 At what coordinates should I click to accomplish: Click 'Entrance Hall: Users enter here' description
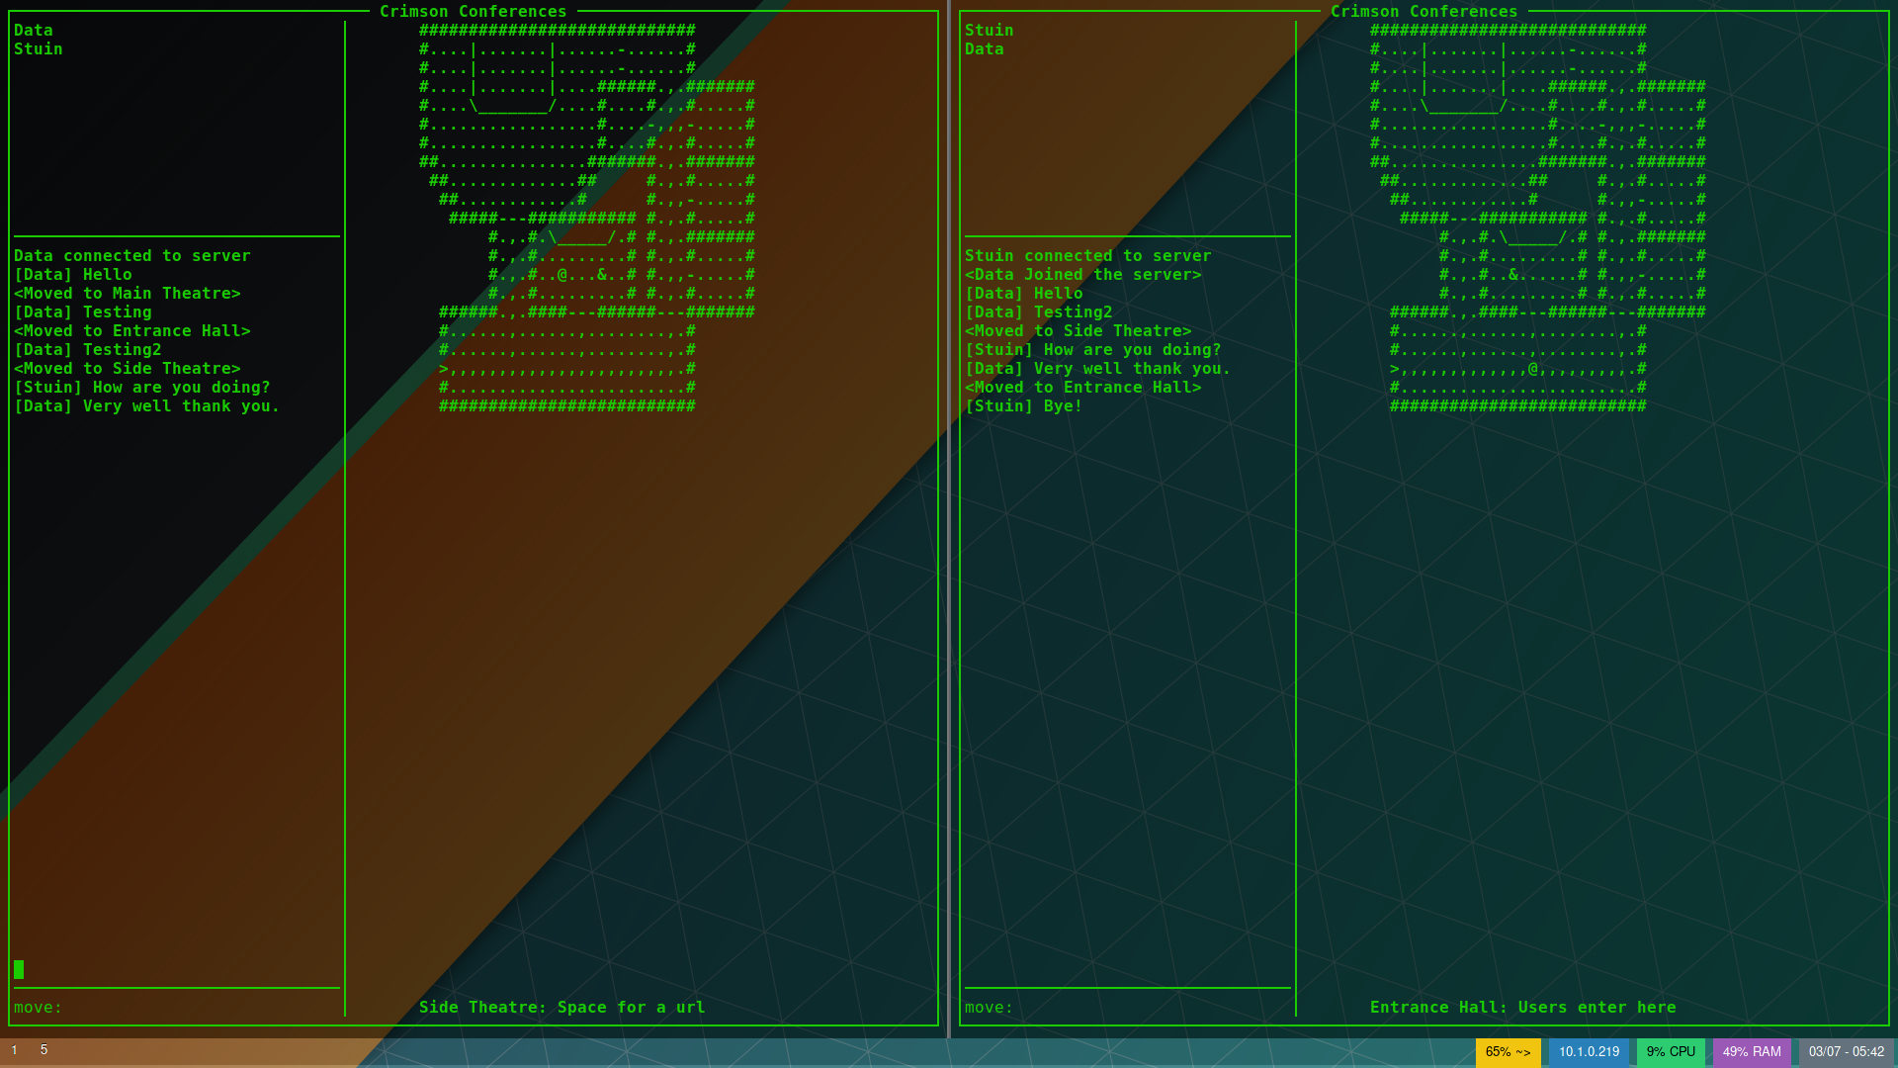[1522, 1008]
